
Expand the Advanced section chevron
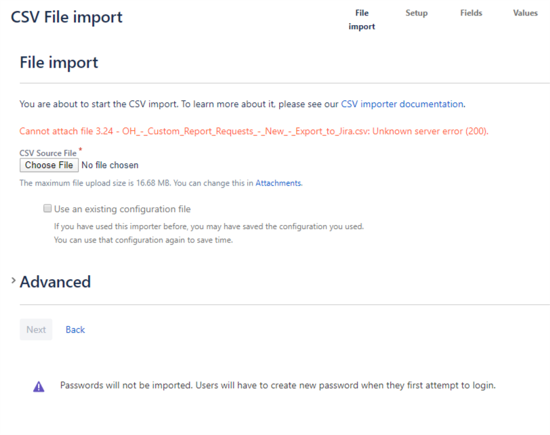(14, 281)
